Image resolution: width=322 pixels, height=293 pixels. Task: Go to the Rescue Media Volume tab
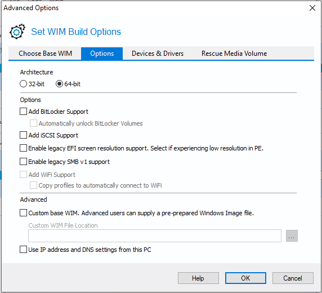[x=234, y=54]
